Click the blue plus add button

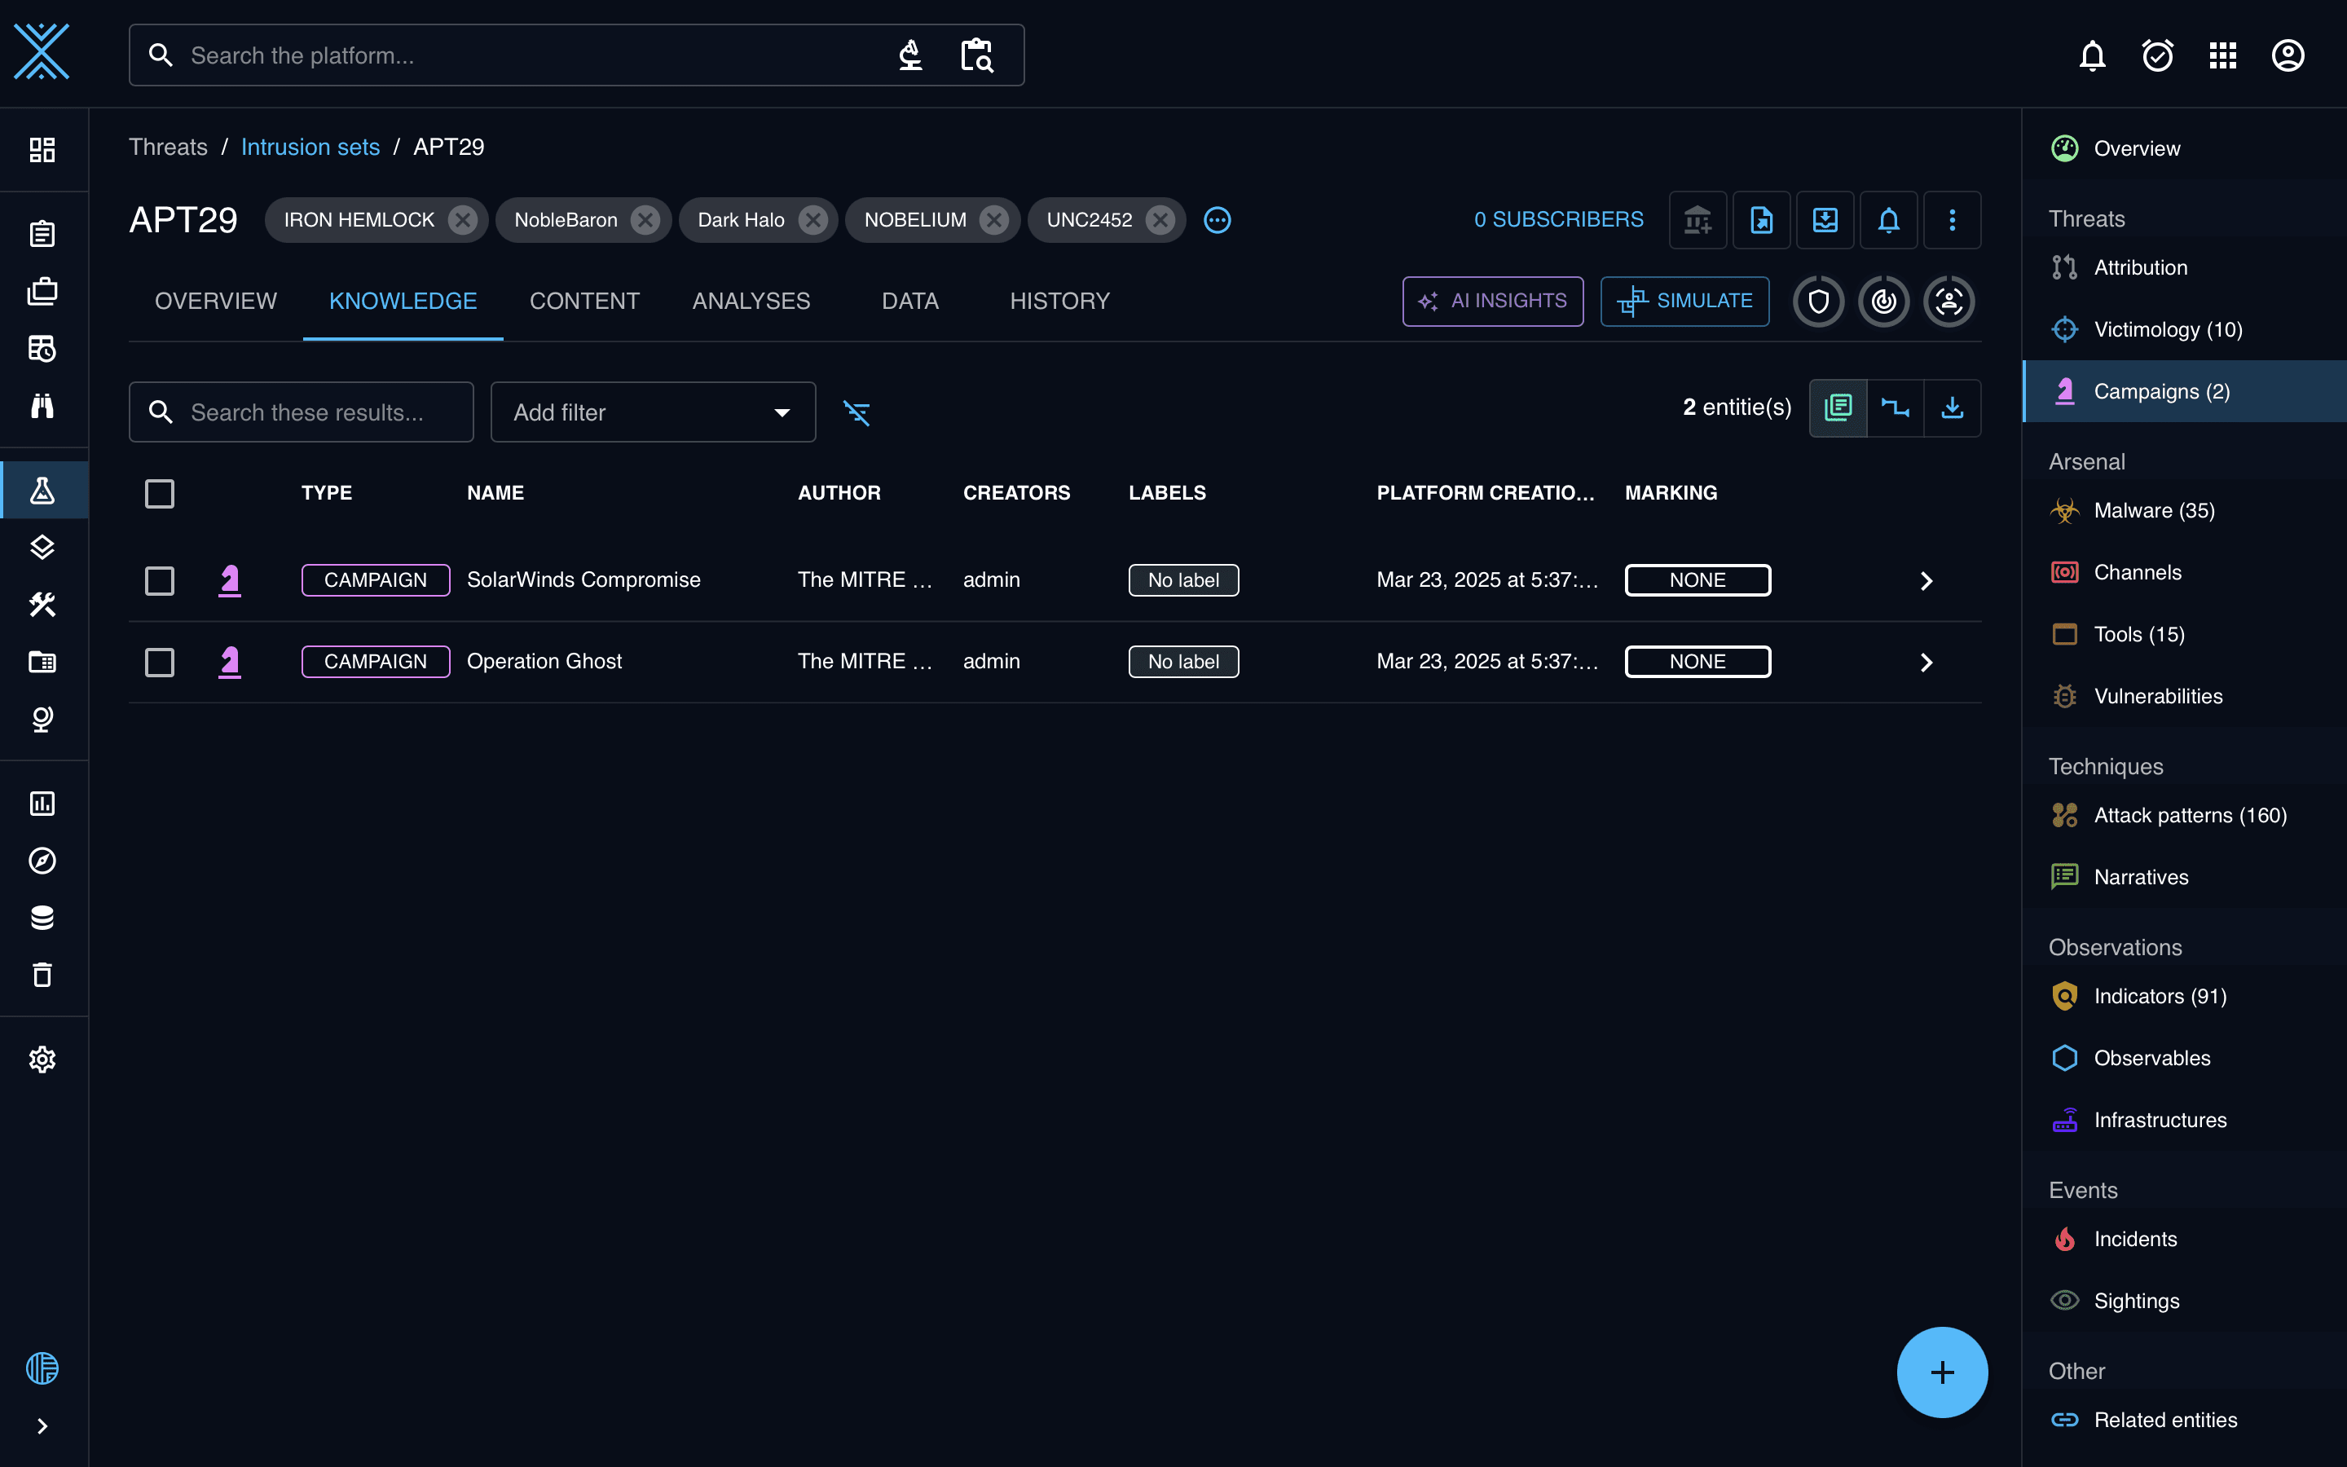(1942, 1372)
